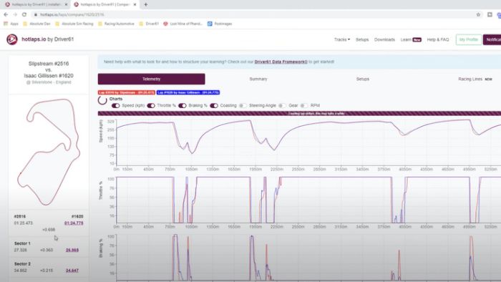Select the Telemetry tab
The image size is (501, 282).
[x=152, y=79]
